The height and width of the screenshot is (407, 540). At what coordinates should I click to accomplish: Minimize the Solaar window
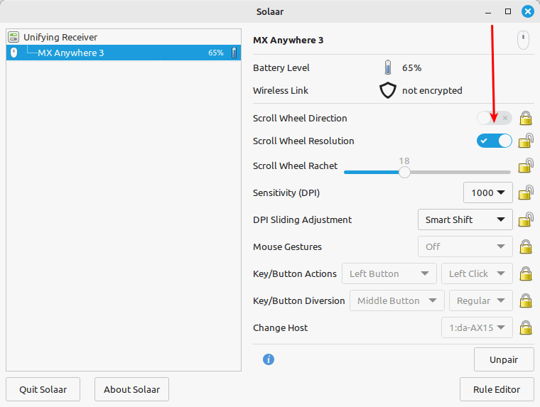pyautogui.click(x=488, y=11)
